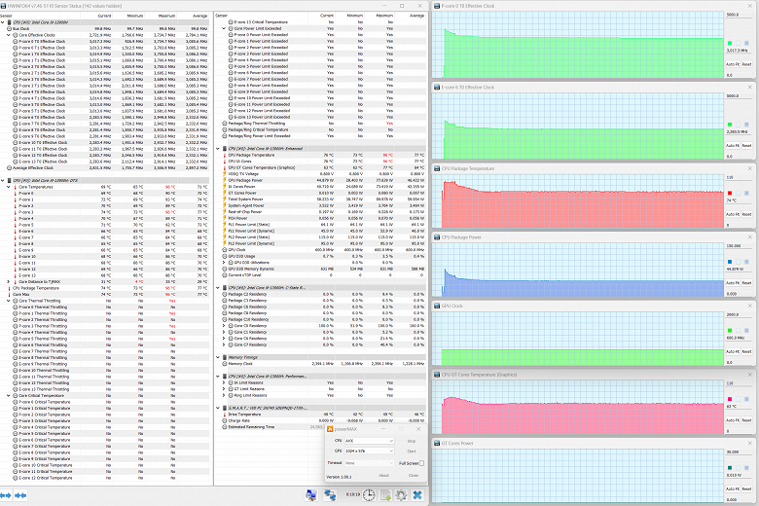Click the About button in powerMAX
This screenshot has width=759, height=506.
pos(383,476)
